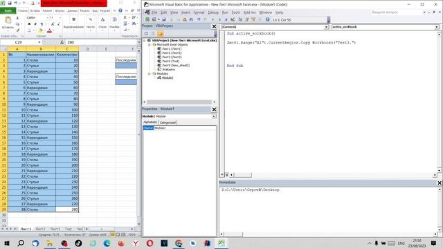This screenshot has height=249, width=443.
Task: Open Windows Search from taskbar
Action: pos(21,243)
